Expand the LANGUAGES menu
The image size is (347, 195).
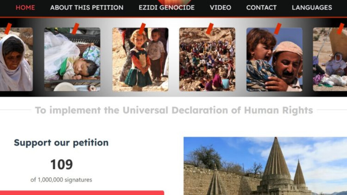coord(312,7)
